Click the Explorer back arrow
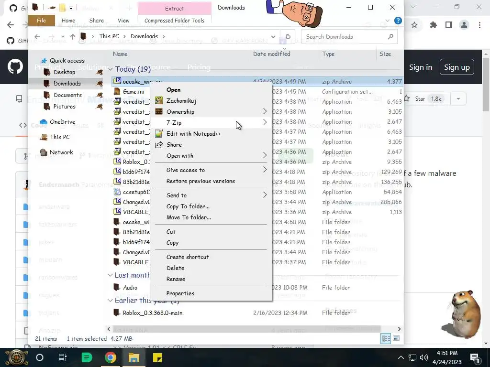Image resolution: width=490 pixels, height=367 pixels. 37,37
